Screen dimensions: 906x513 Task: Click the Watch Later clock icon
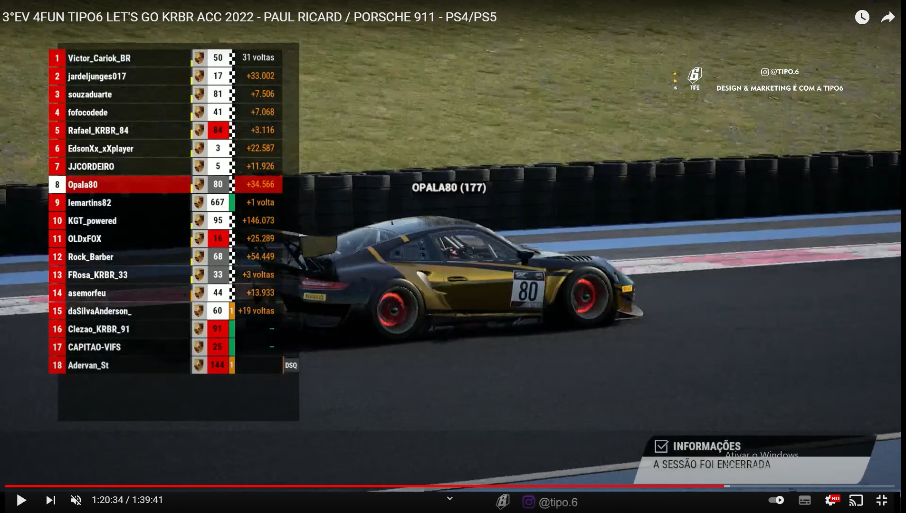862,17
